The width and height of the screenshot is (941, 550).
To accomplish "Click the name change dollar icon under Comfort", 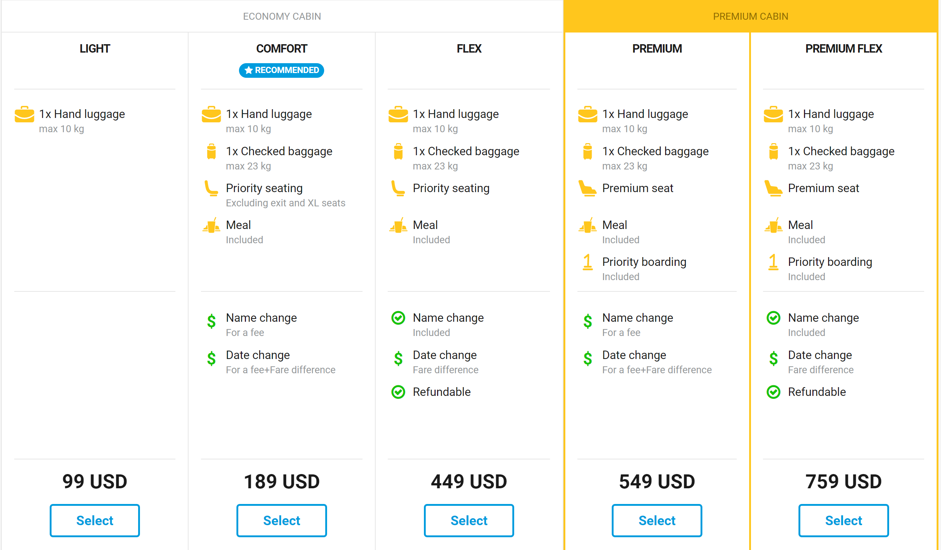I will click(x=211, y=321).
